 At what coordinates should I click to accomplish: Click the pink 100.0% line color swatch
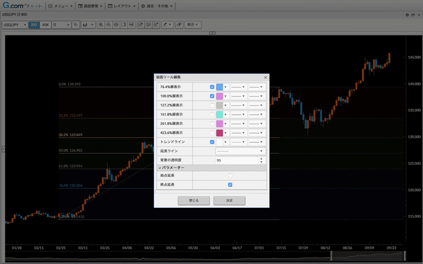click(x=219, y=96)
